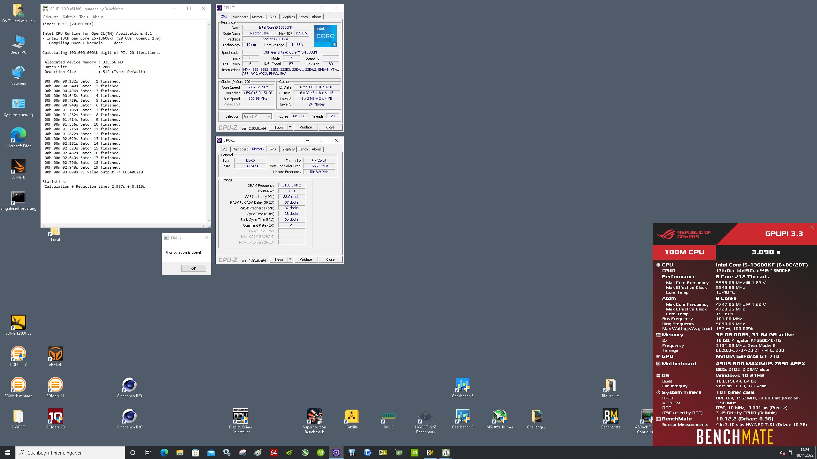Launch Cinebench R23 shortcut

129,388
